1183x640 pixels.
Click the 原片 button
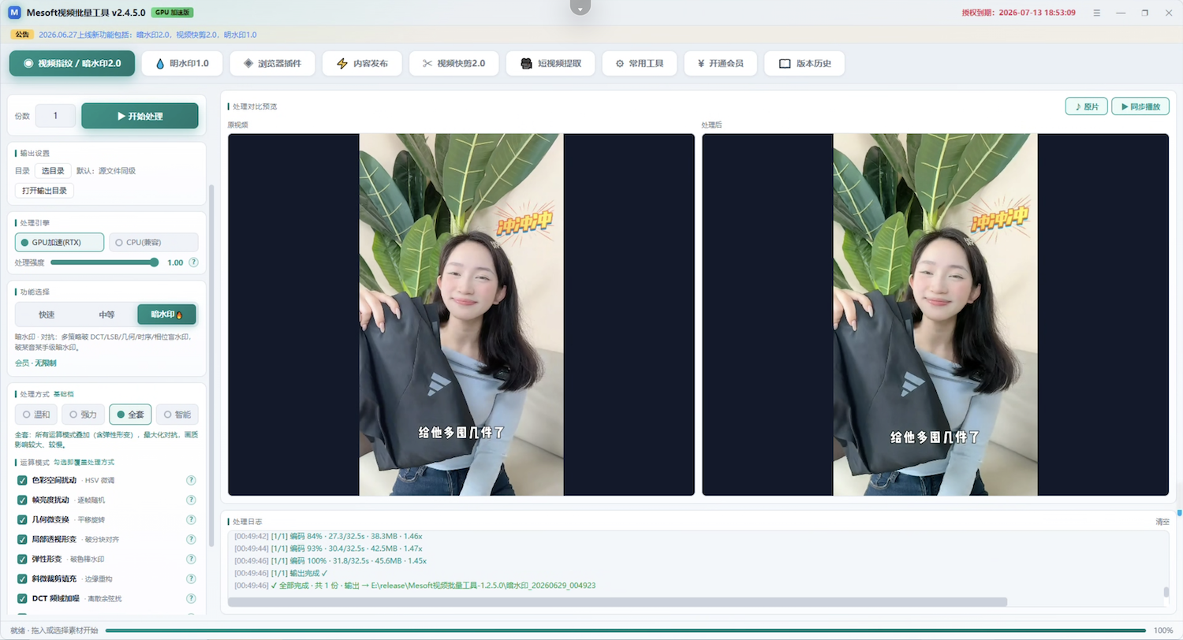pos(1086,106)
